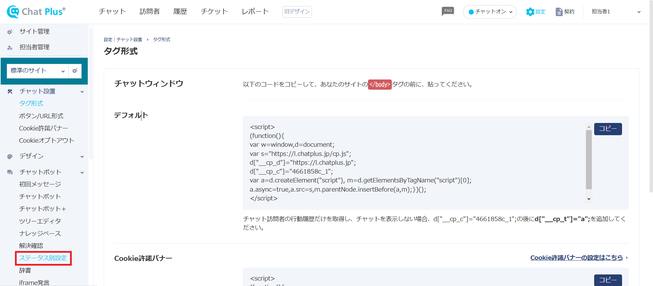The image size is (653, 286).
Task: Click the code box scrollbar thumb
Action: [x=589, y=160]
